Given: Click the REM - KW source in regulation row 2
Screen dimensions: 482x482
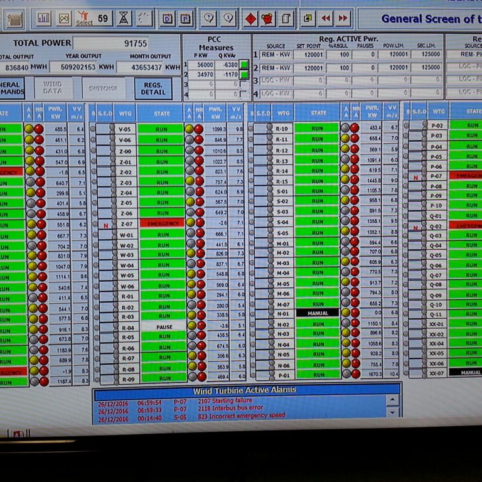Looking at the screenshot, I should (276, 68).
